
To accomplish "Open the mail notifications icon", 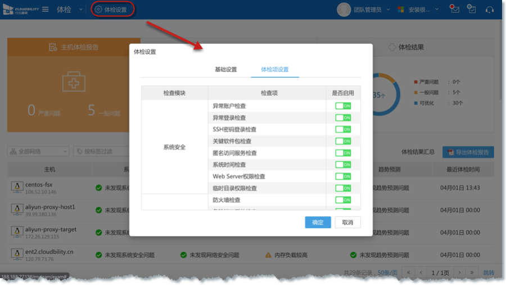I will [x=454, y=10].
